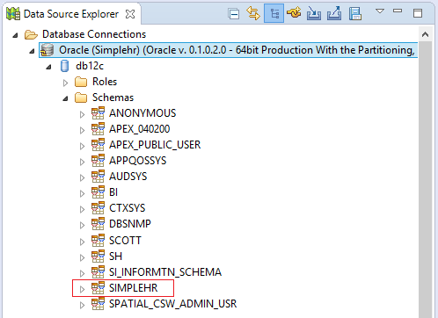Select the Oracle (Simplehr) connection entry
This screenshot has width=438, height=318.
(x=228, y=50)
